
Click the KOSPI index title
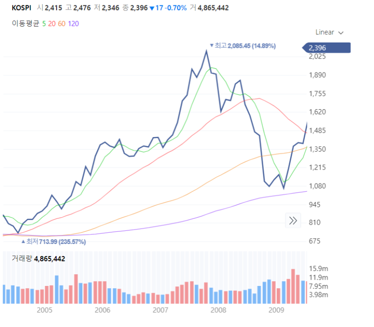click(21, 8)
